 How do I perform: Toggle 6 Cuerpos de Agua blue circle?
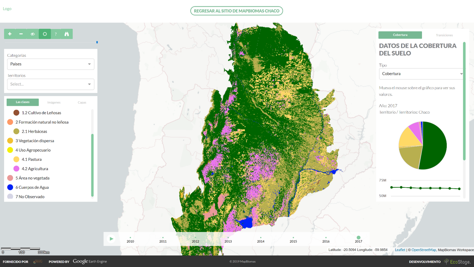point(10,187)
